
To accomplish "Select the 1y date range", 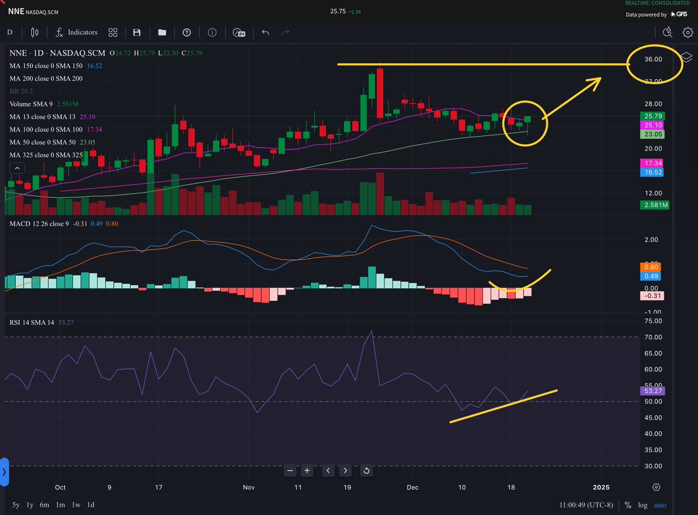I will [x=30, y=505].
